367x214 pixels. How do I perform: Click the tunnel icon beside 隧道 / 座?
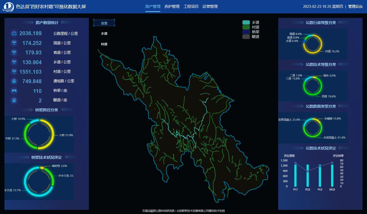click(14, 100)
